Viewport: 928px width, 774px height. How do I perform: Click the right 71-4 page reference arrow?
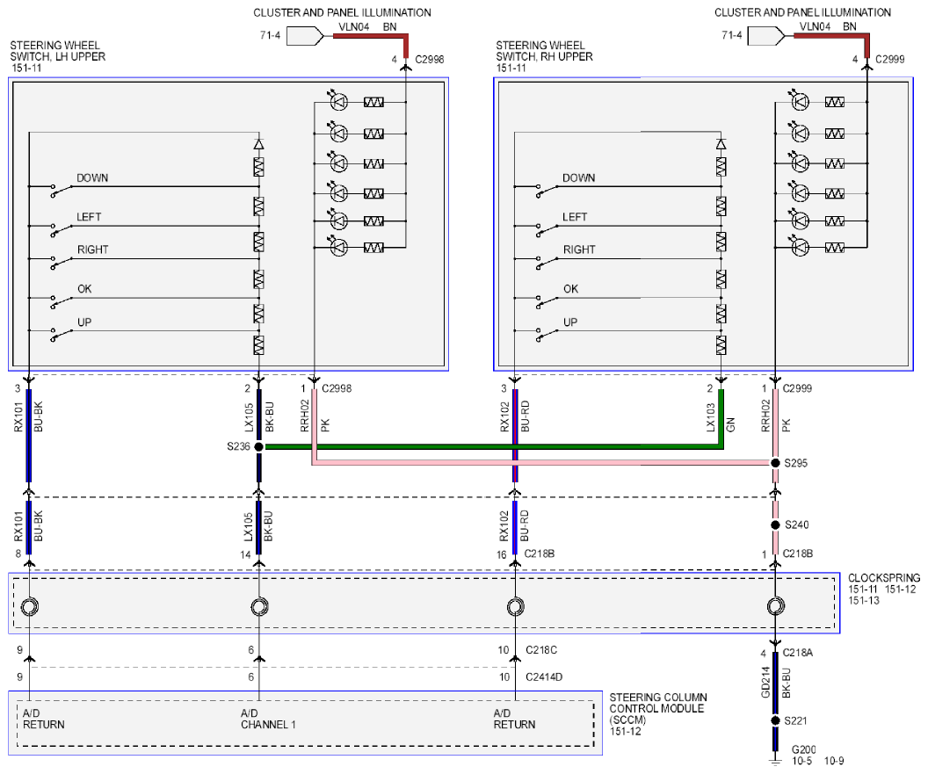pyautogui.click(x=766, y=36)
